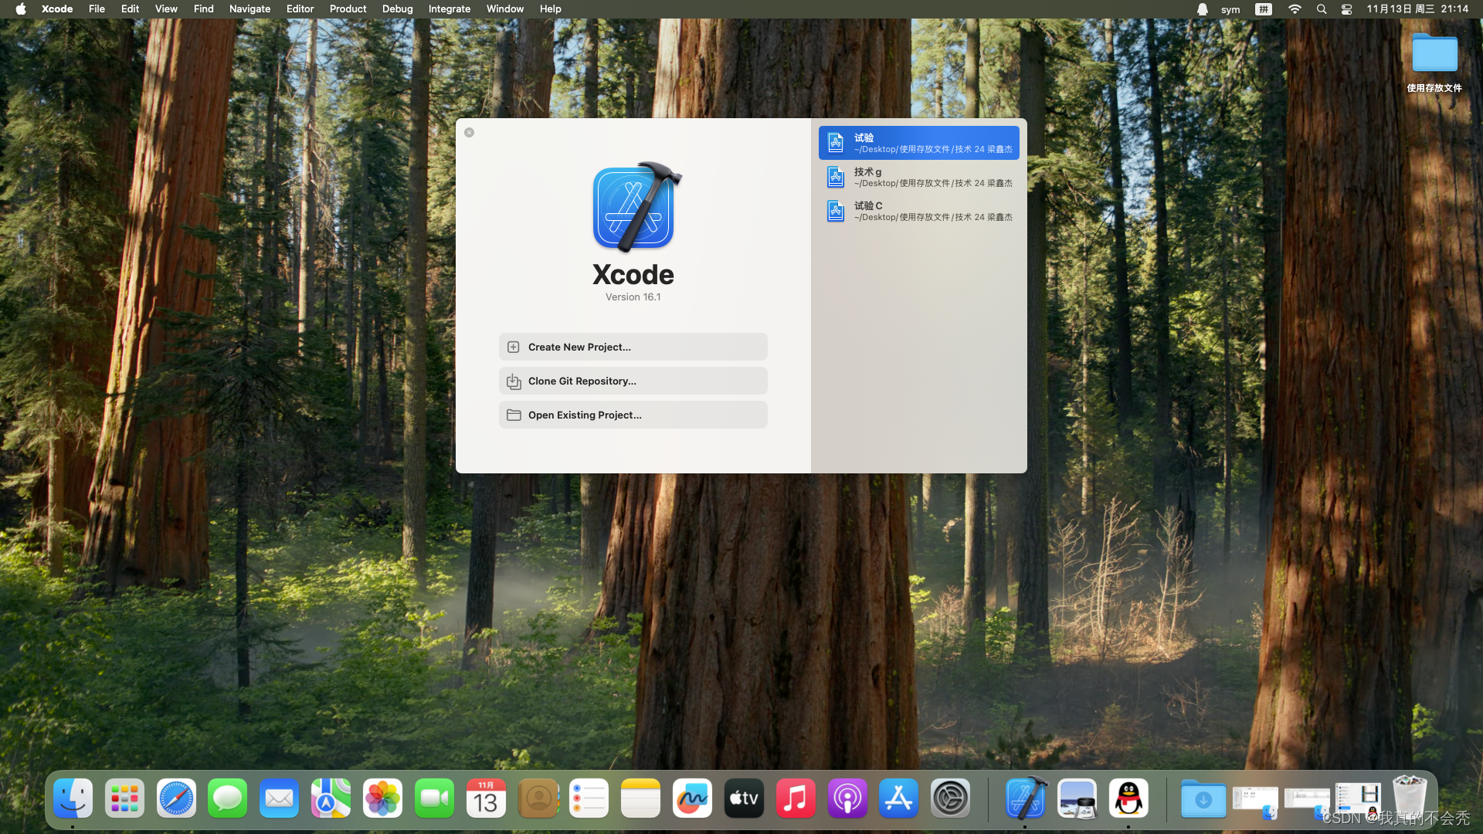Image resolution: width=1483 pixels, height=834 pixels.
Task: Open the Help menu
Action: coord(550,9)
